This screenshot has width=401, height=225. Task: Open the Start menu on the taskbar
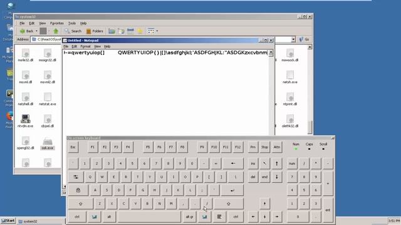(x=8, y=221)
